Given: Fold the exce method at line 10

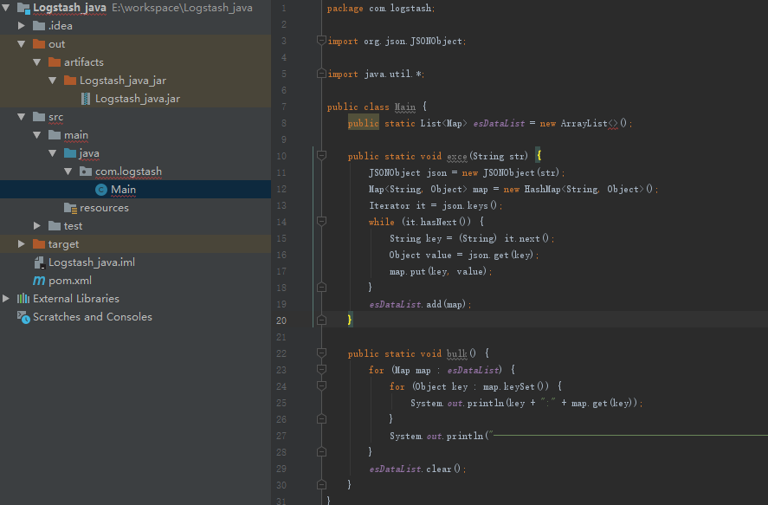Looking at the screenshot, I should click(321, 156).
